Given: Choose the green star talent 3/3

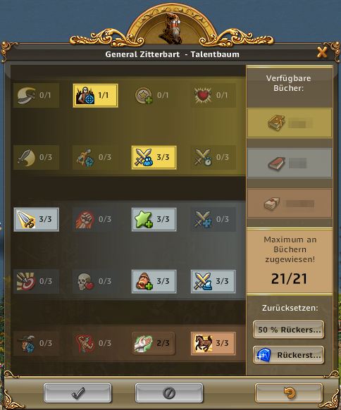Looking at the screenshot, I should click(154, 219).
